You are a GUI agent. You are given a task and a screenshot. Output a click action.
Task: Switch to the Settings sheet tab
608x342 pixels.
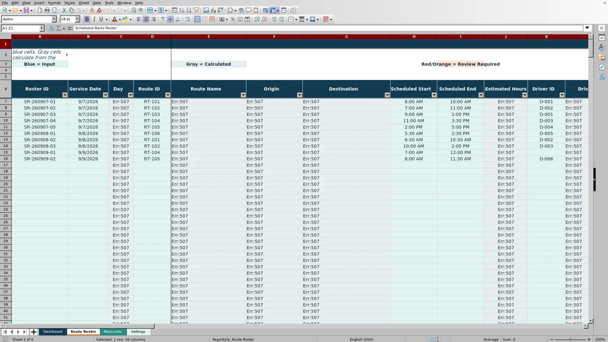pyautogui.click(x=138, y=331)
